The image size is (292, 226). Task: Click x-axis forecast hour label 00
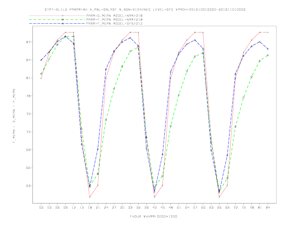tap(41, 208)
